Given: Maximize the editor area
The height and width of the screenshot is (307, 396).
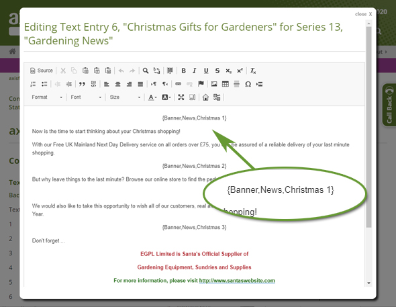Looking at the screenshot, I should [x=181, y=97].
